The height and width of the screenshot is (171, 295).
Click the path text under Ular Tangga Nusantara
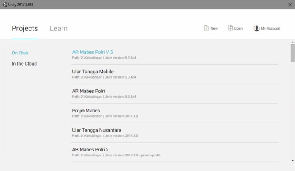point(105,136)
